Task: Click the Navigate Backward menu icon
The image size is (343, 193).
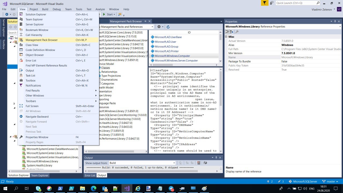Action: (x=21, y=117)
